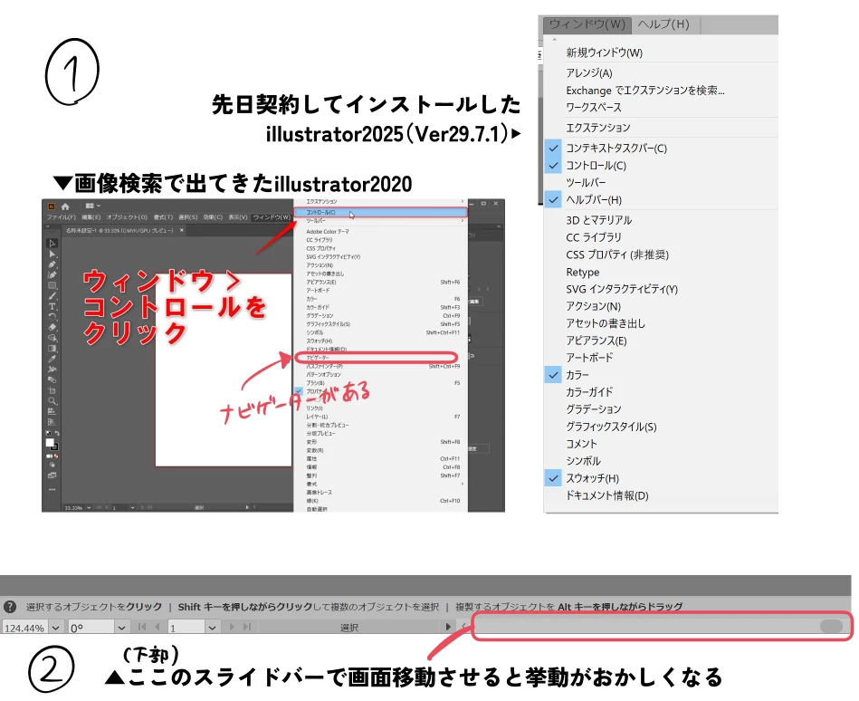
Task: Select the Type tool (T)
Action: click(x=52, y=306)
